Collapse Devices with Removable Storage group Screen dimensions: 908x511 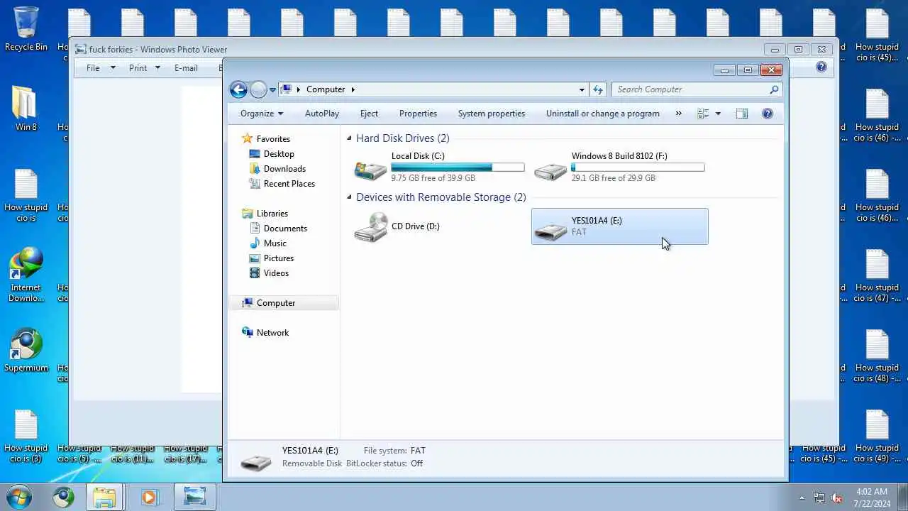coord(349,197)
